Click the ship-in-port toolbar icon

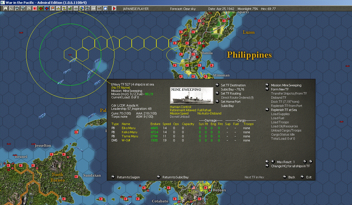(x=76, y=8)
